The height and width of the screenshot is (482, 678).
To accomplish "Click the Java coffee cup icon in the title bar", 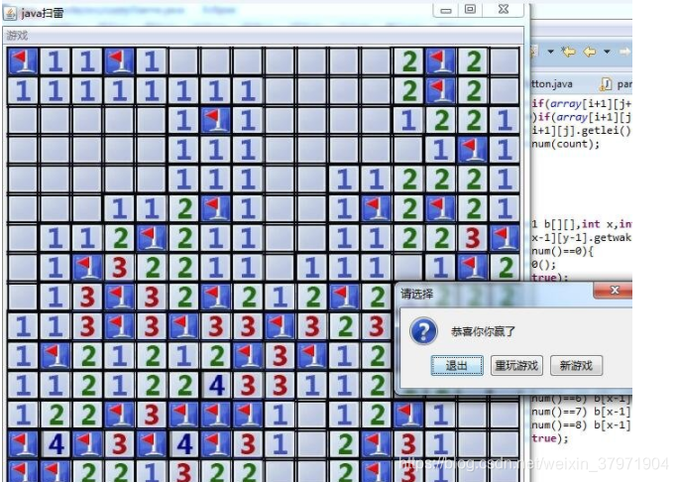I will [x=10, y=13].
